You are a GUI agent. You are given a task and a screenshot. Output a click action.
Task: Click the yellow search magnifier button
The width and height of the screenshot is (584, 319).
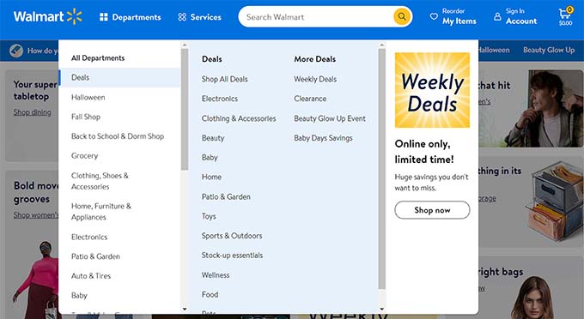click(x=402, y=16)
